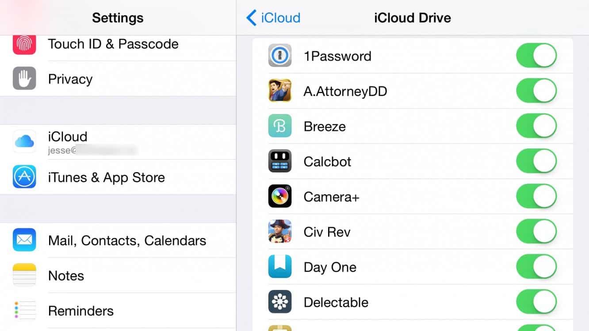
Task: Tap the 1Password app icon
Action: click(x=280, y=56)
